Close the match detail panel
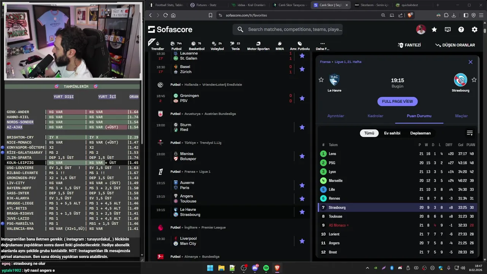 [470, 62]
